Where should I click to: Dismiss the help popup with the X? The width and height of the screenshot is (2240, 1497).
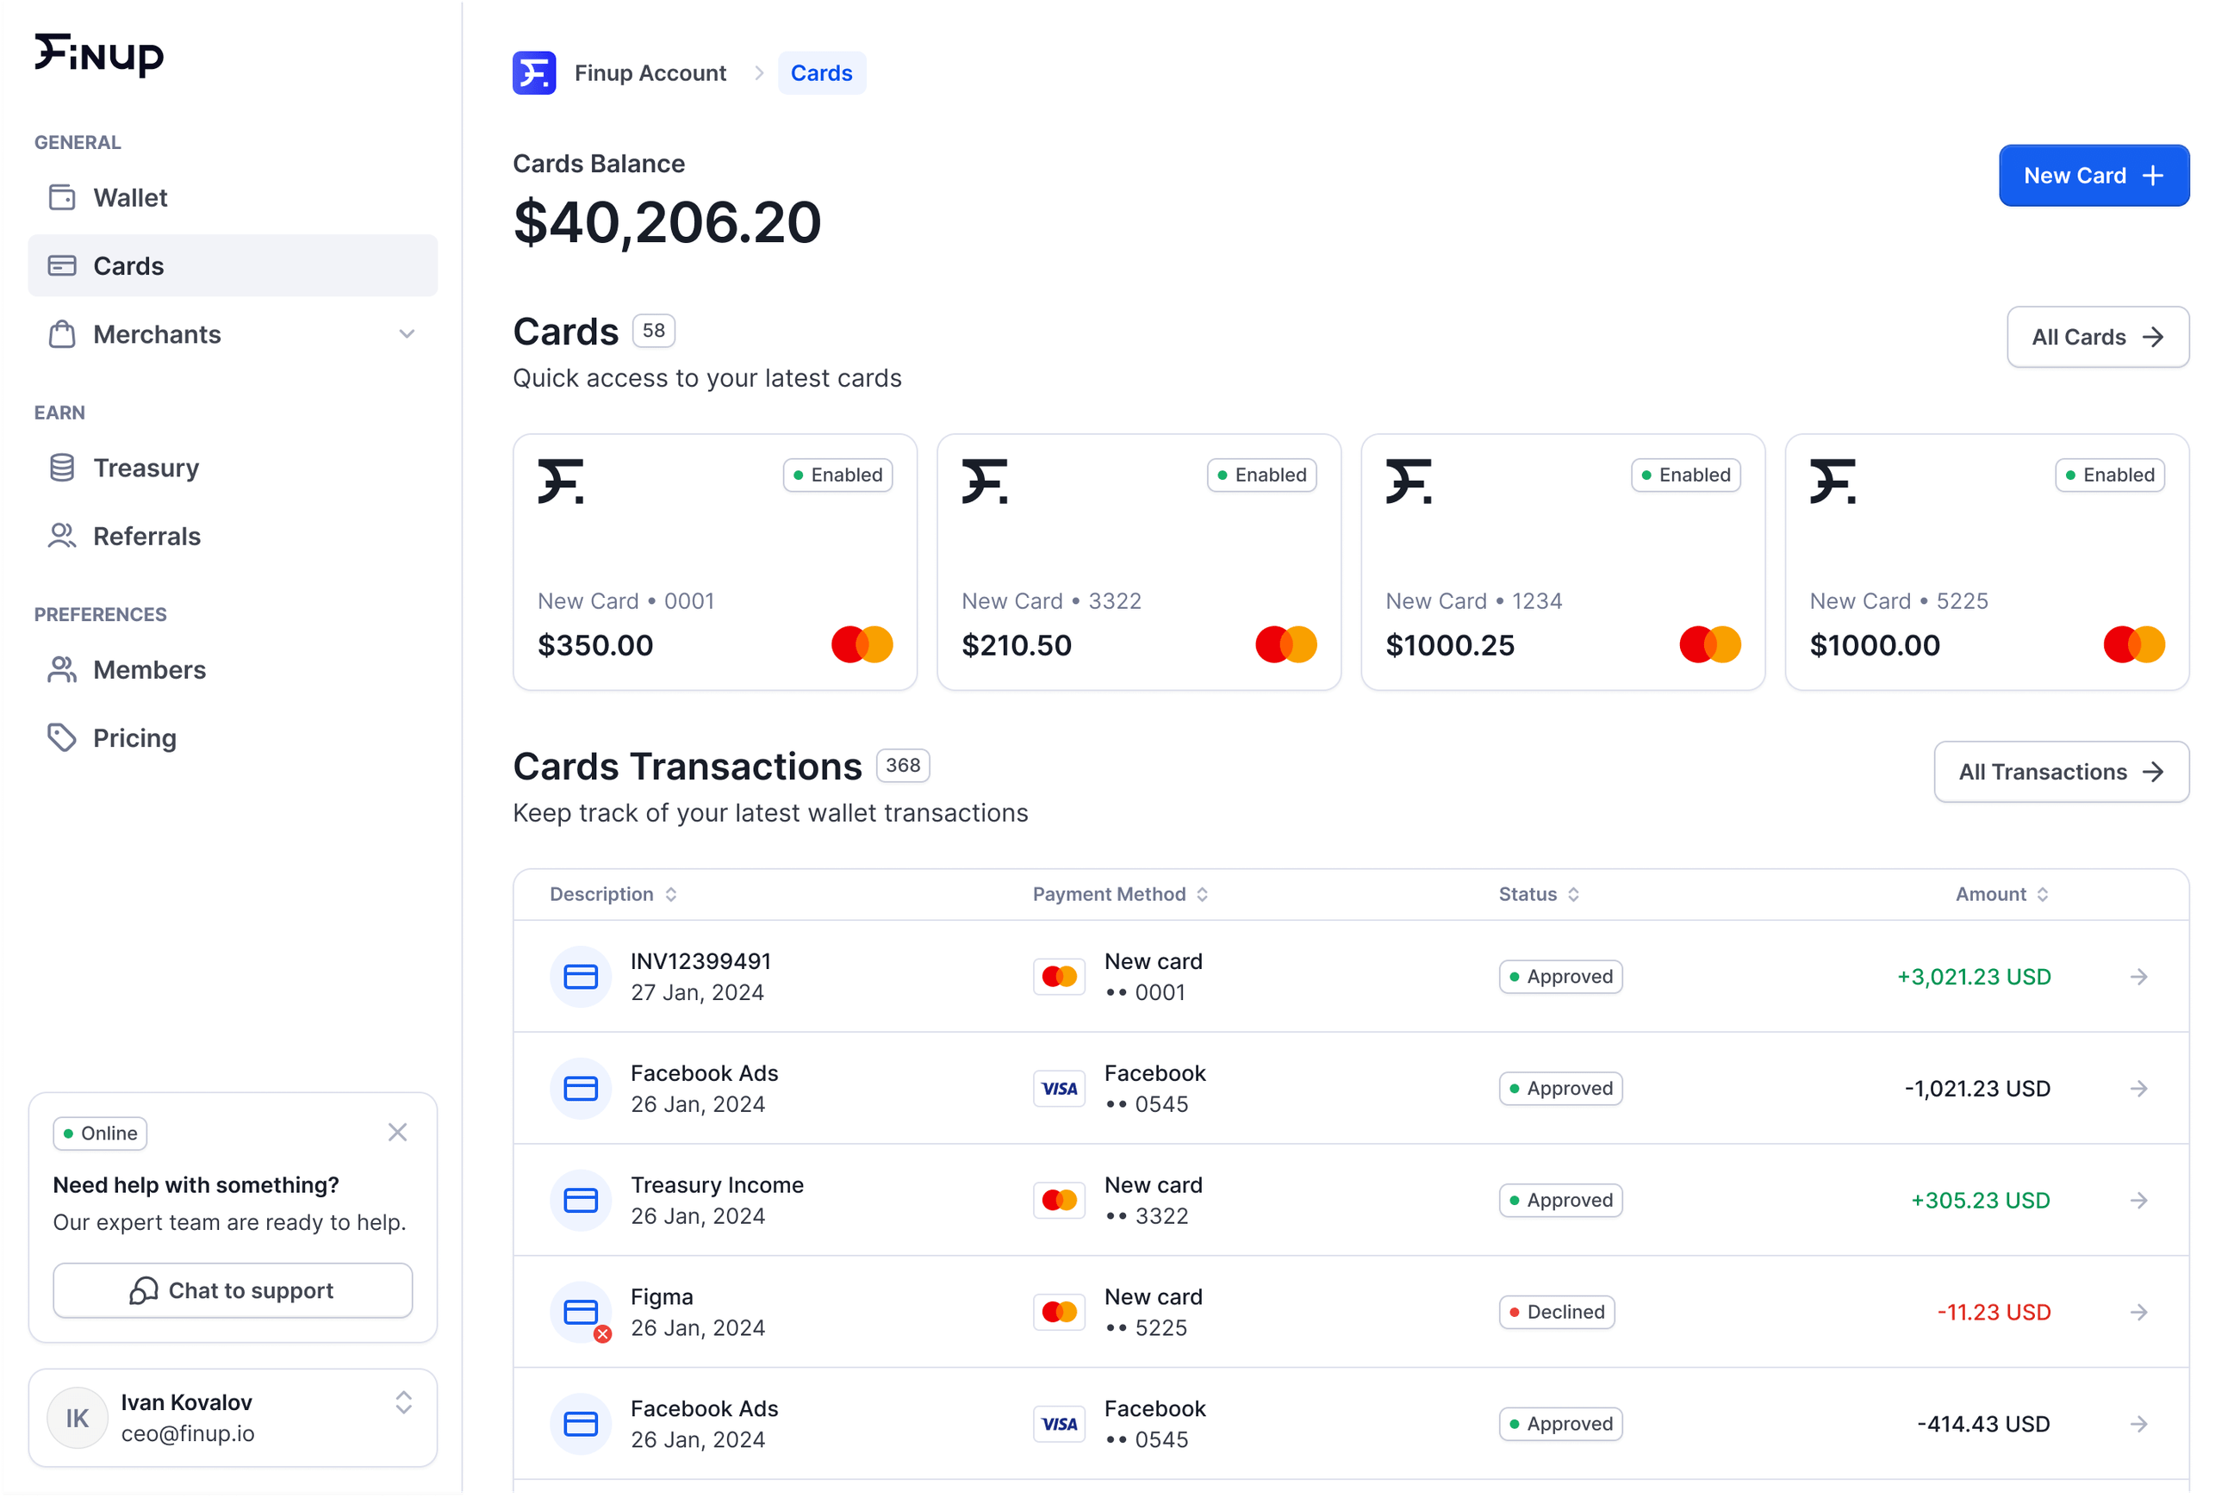[398, 1133]
